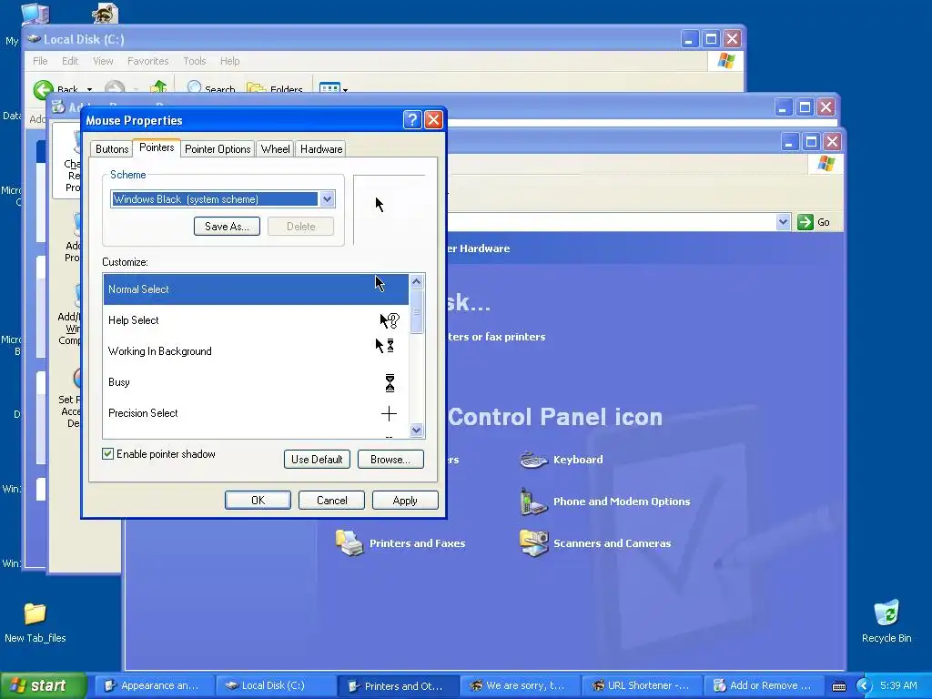The height and width of the screenshot is (699, 932).
Task: Click the pointer list scroll up arrow
Action: coord(416,281)
